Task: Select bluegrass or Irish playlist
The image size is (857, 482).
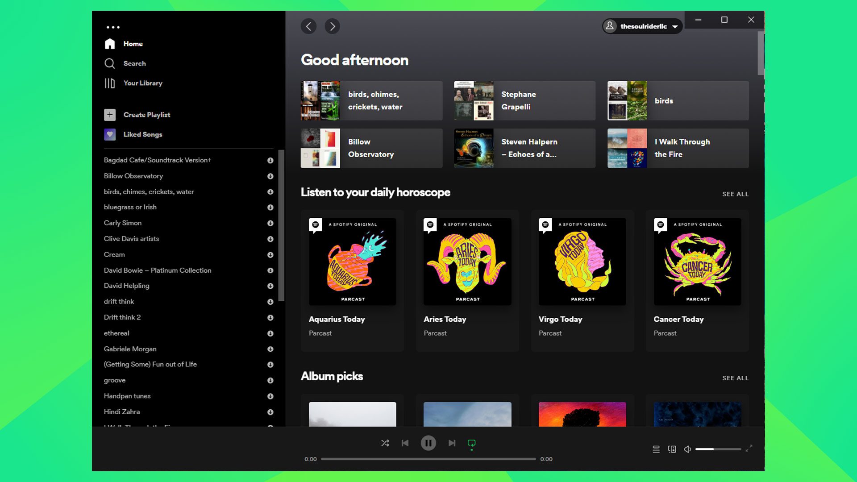Action: pyautogui.click(x=130, y=207)
